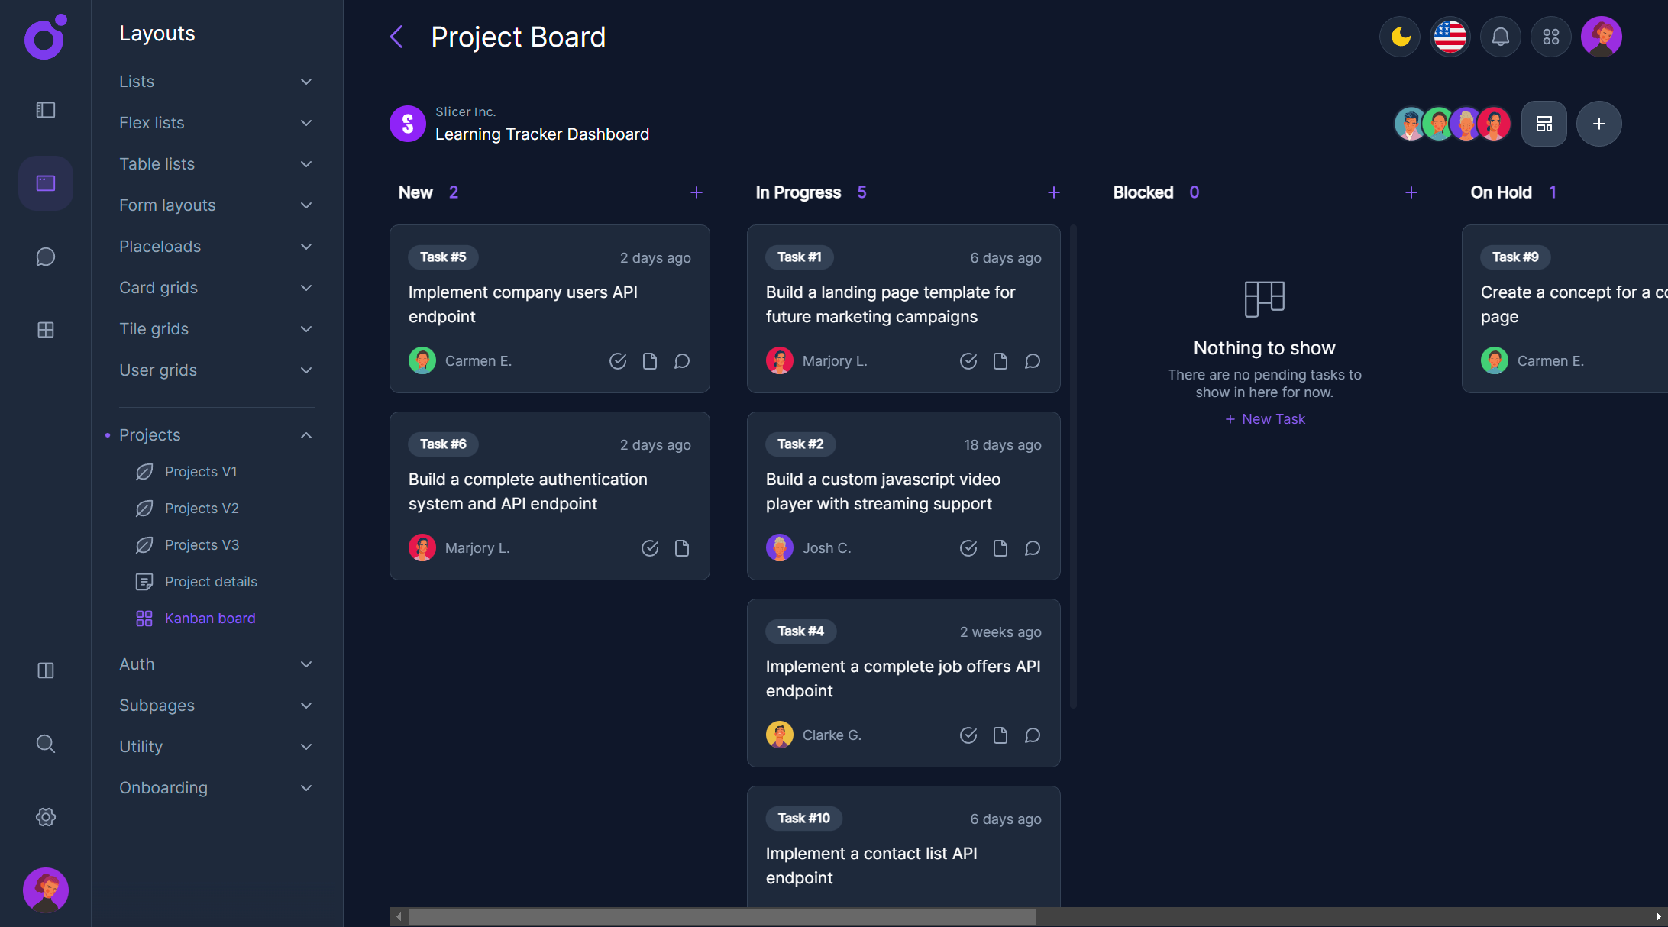This screenshot has width=1668, height=927.
Task: Toggle the board view layout button near avatars
Action: coord(1544,123)
